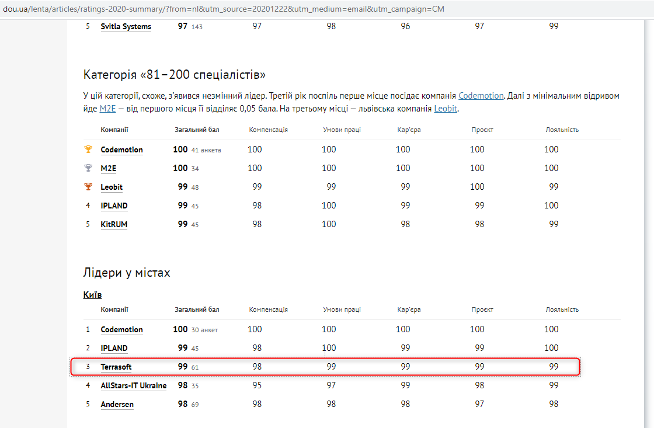Click the «143» count beside Svitla Systems
This screenshot has height=428, width=654.
point(197,27)
